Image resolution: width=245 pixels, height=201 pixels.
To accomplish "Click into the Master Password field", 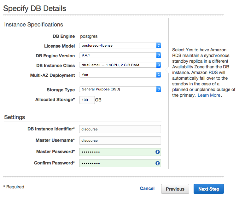I will (x=120, y=152).
